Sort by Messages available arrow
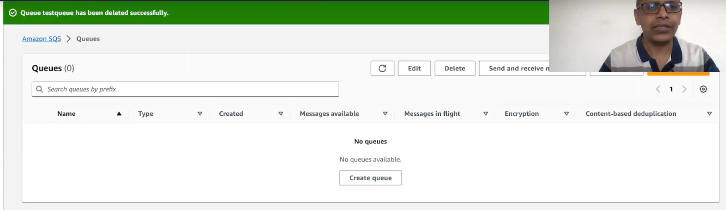The width and height of the screenshot is (726, 210). (x=385, y=114)
